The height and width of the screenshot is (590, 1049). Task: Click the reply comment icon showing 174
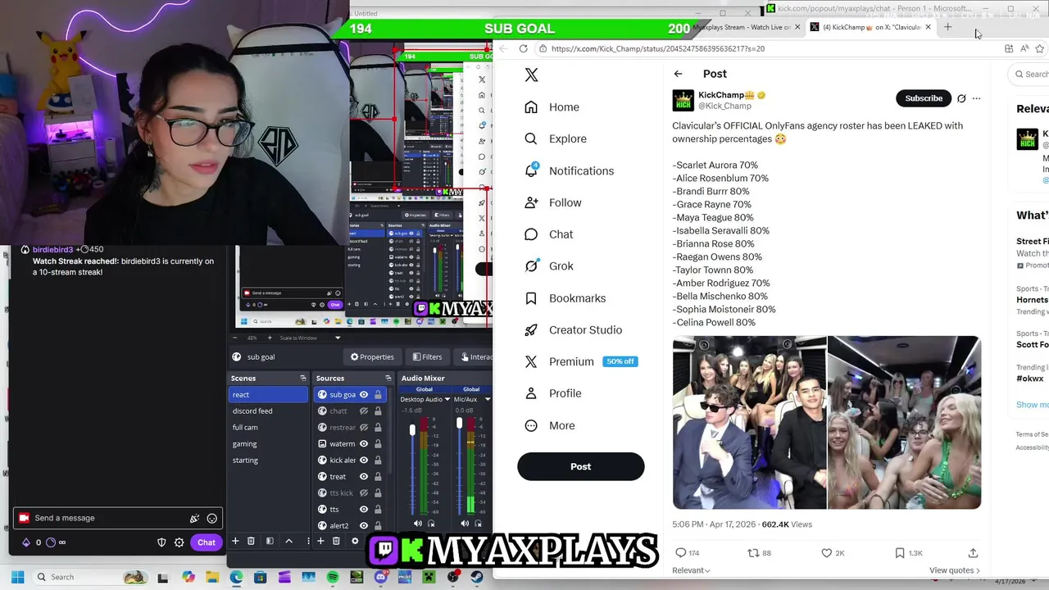click(680, 553)
